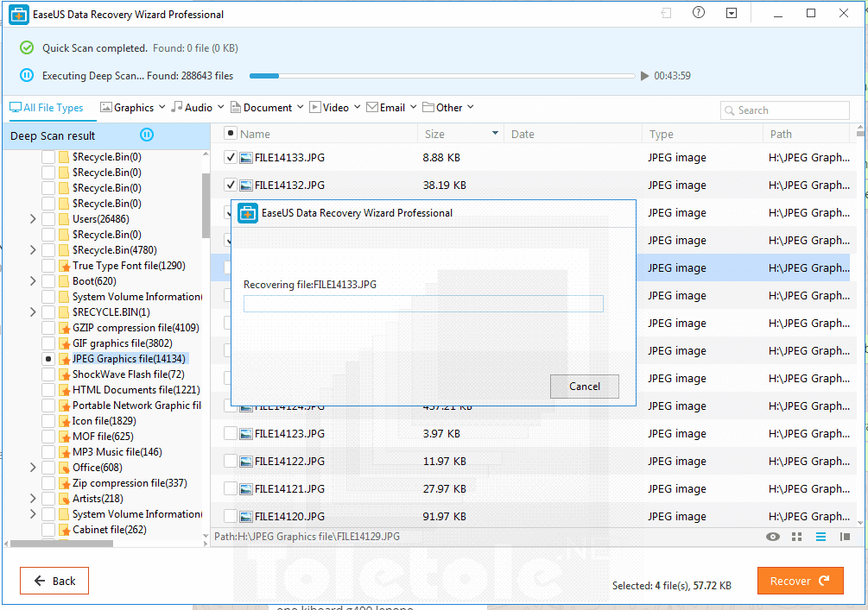Expand the Boot(620) tree node

pos(33,281)
